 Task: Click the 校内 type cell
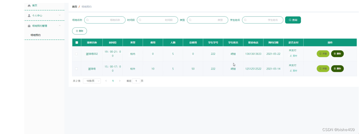(133, 54)
